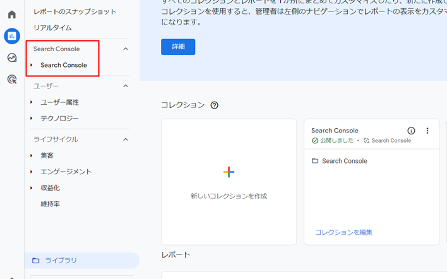
Task: Open the Search Console card info icon
Action: 411,131
